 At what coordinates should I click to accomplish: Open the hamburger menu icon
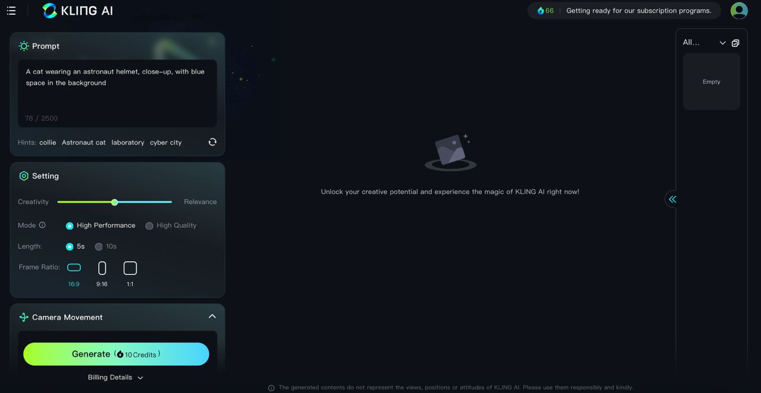pyautogui.click(x=11, y=11)
